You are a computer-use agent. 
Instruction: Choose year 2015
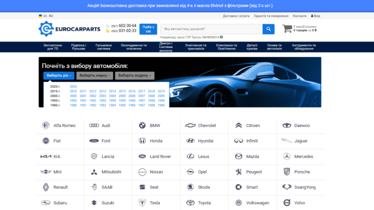(x=122, y=91)
